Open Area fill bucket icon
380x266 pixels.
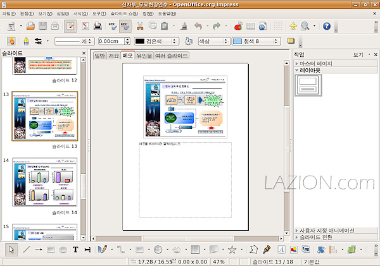coord(188,41)
